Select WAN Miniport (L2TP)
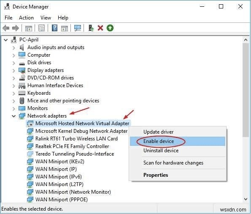 (59, 184)
